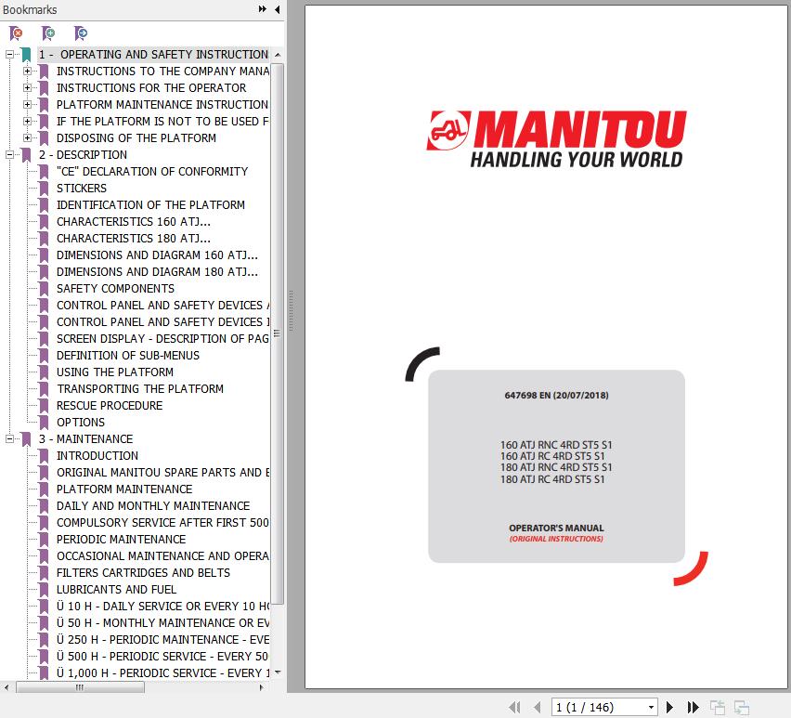Go to the last page

click(x=694, y=708)
